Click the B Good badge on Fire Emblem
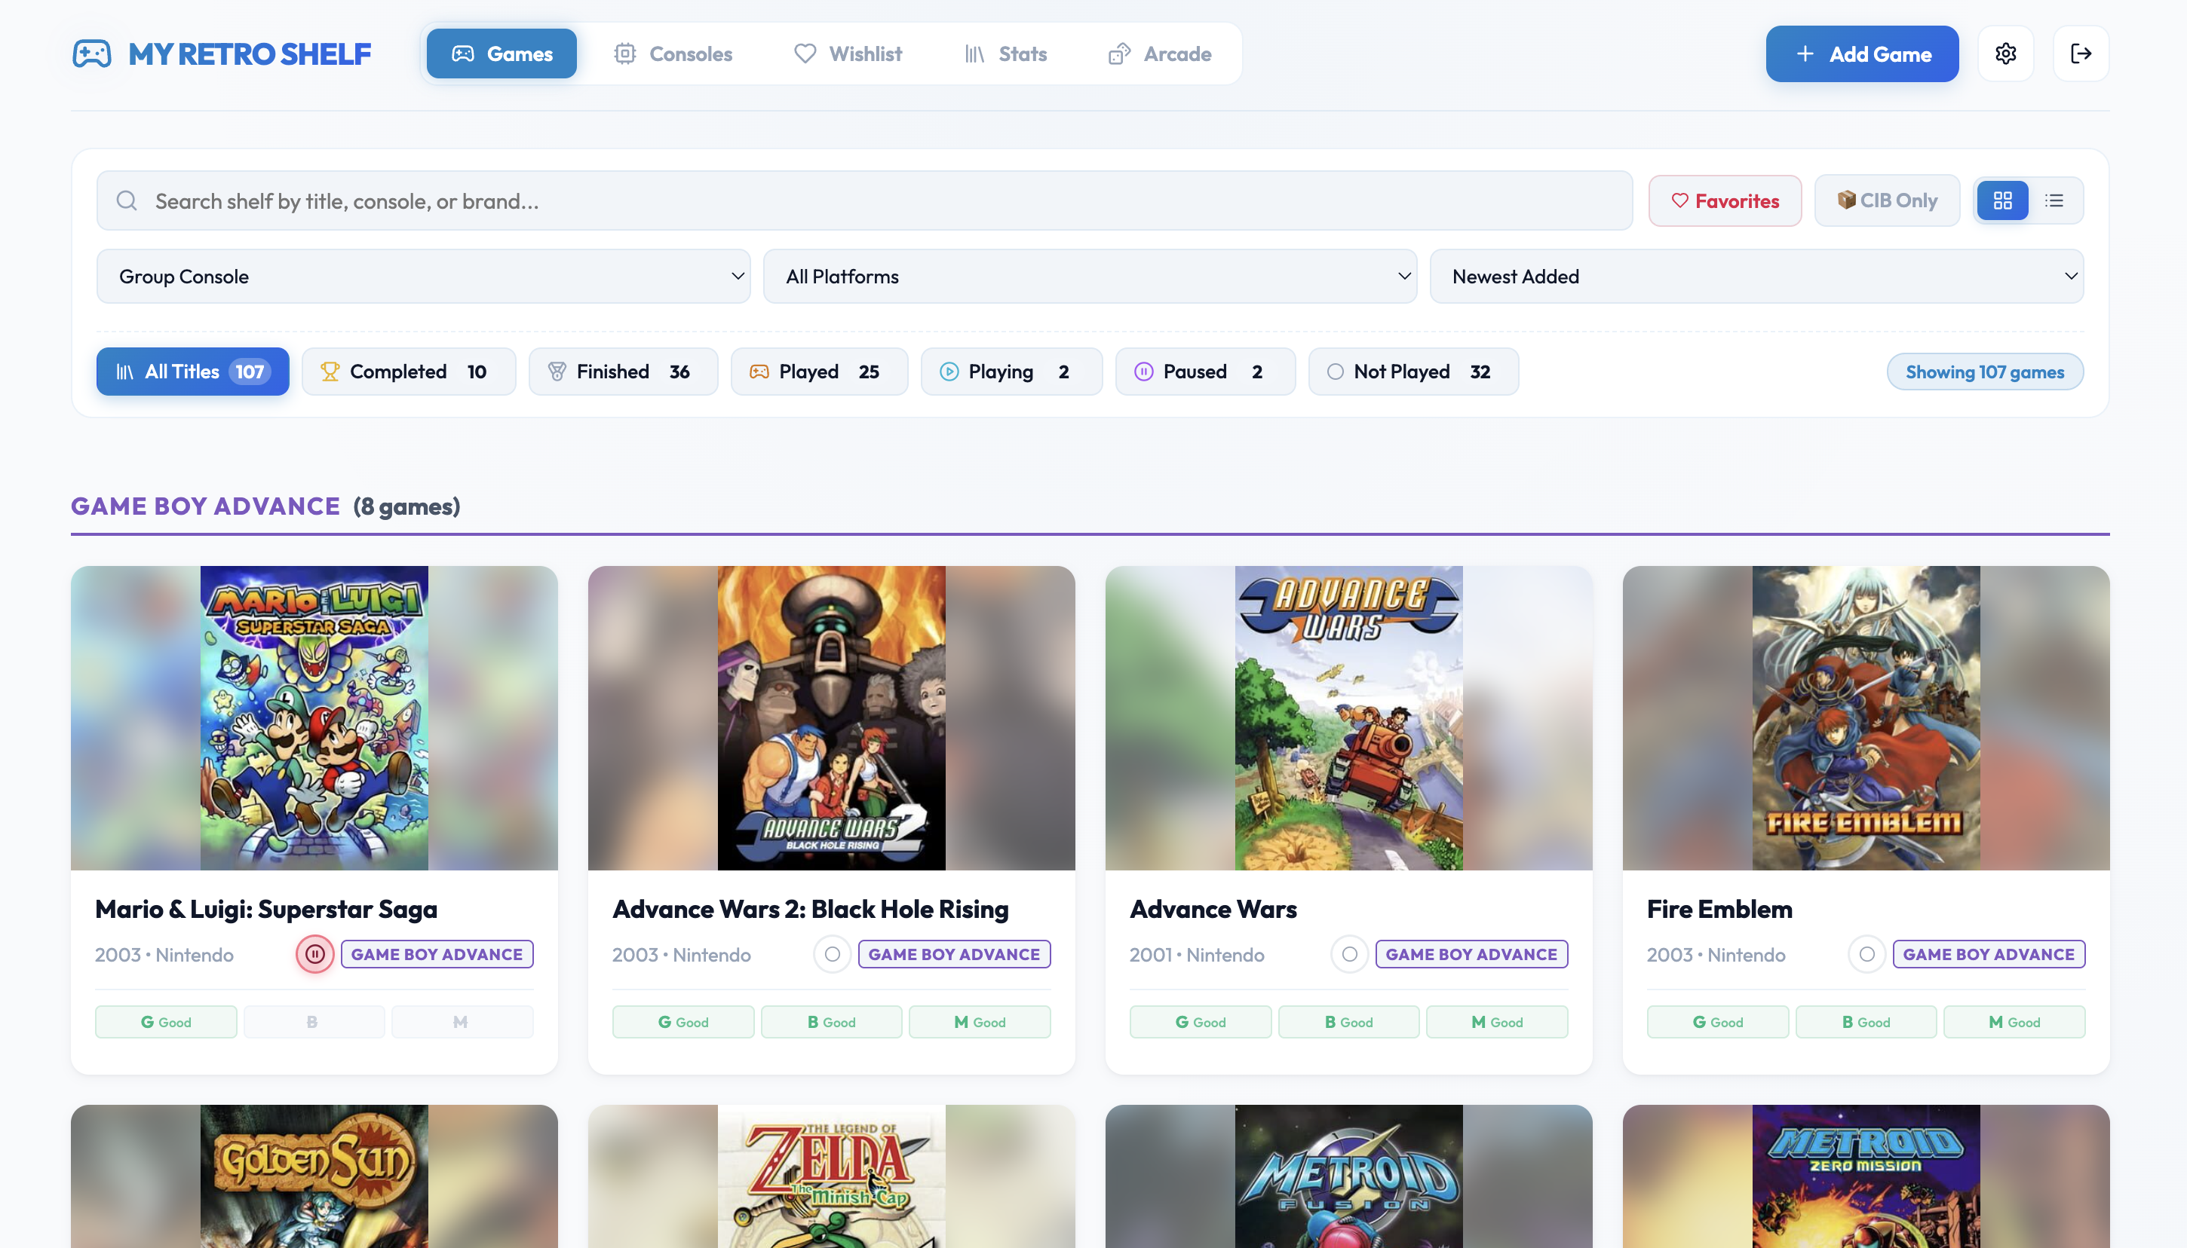The image size is (2187, 1248). 1866,1022
